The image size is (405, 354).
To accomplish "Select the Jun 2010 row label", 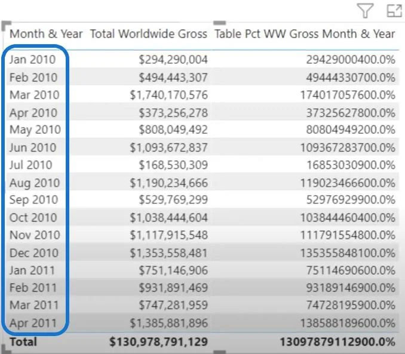I will (x=33, y=147).
